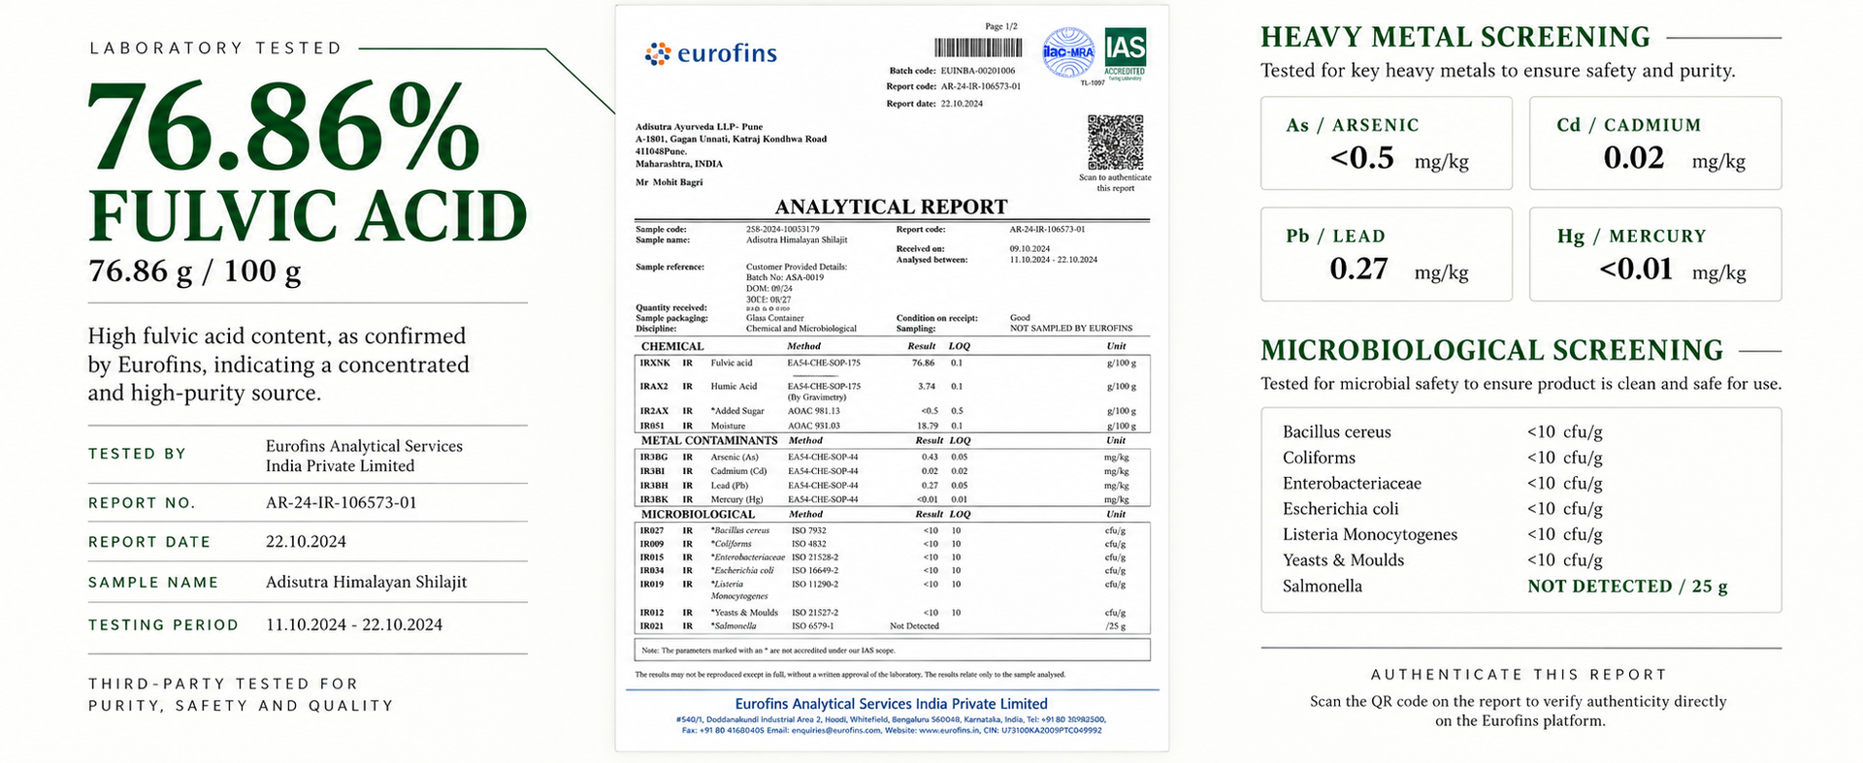Click the Testing Period date range
This screenshot has width=1863, height=763.
(x=354, y=624)
